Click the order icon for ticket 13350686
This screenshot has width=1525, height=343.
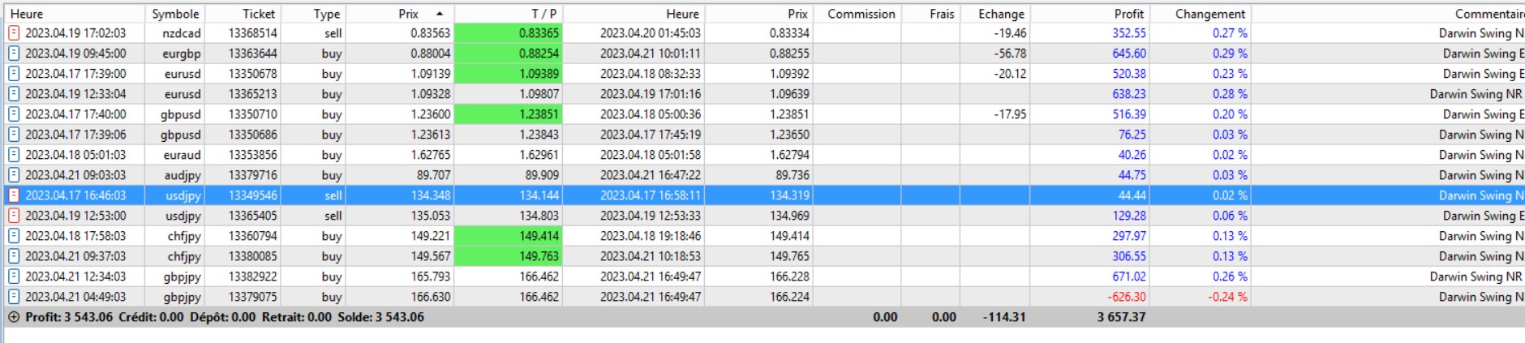click(14, 135)
